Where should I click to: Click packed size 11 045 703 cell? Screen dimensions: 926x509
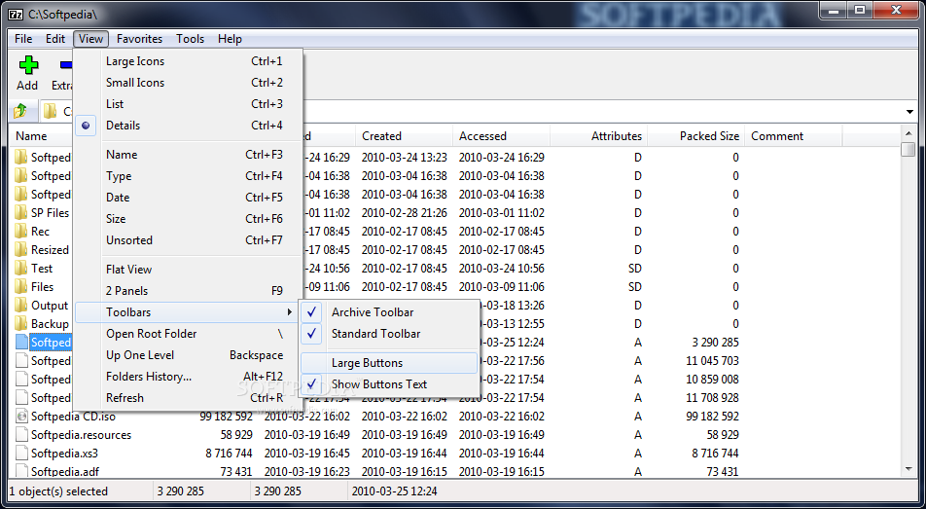[x=712, y=361]
